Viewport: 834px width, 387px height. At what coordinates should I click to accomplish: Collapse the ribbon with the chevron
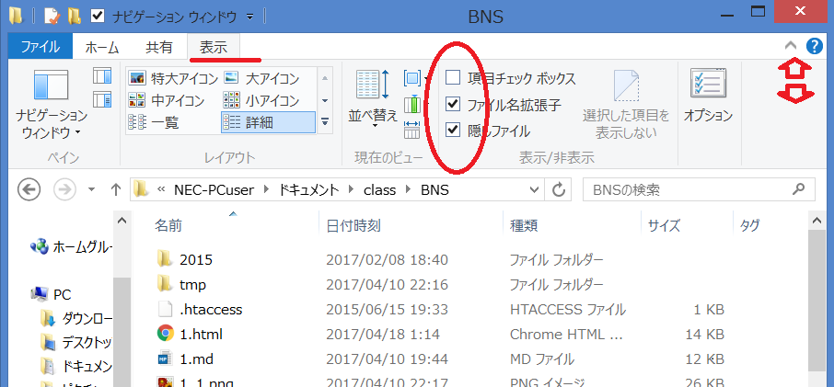point(791,47)
